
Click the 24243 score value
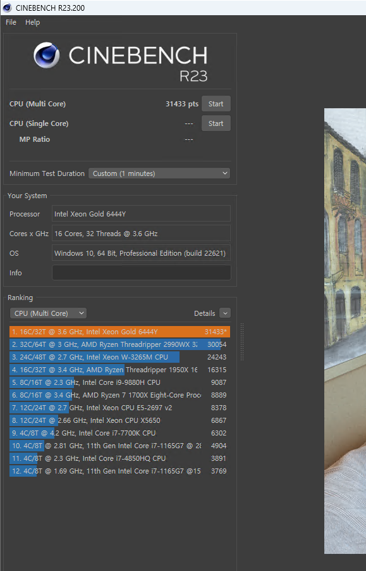click(217, 357)
